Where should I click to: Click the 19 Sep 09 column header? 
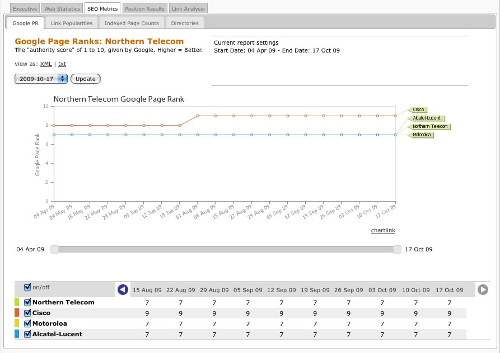[315, 290]
